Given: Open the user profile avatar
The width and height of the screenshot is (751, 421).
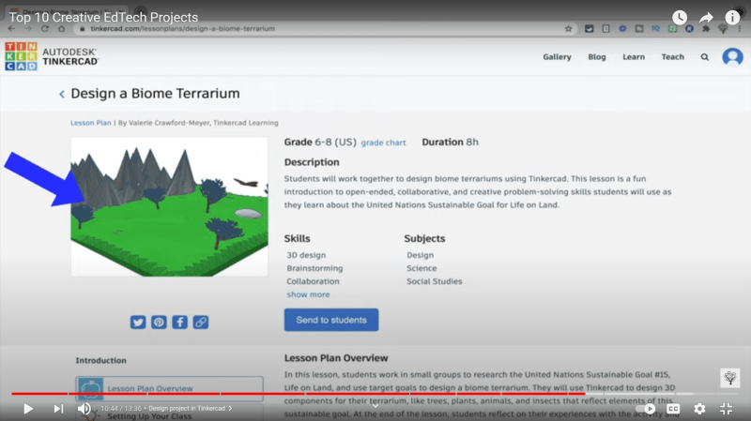Looking at the screenshot, I should 732,57.
